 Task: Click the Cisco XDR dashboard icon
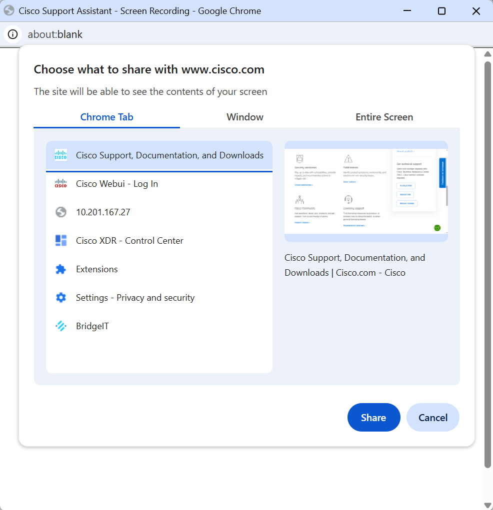(61, 241)
